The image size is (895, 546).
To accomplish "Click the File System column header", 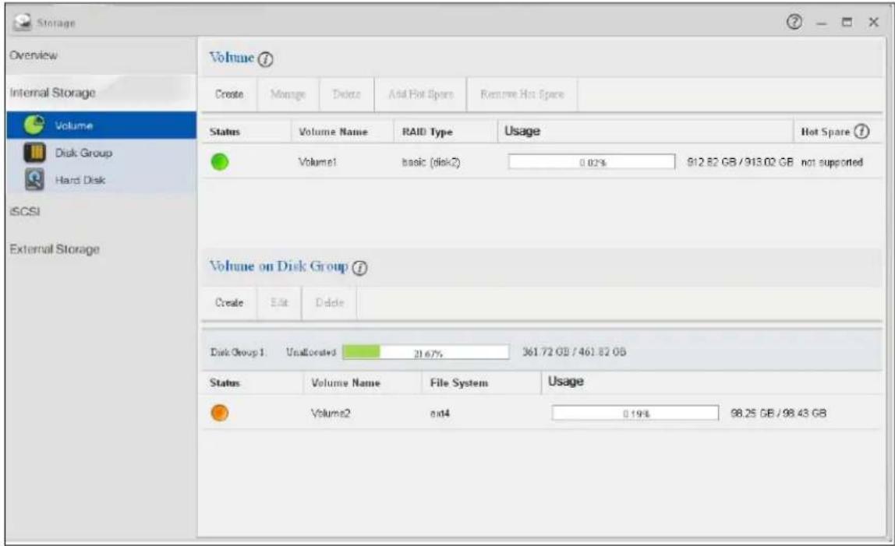I will (x=459, y=383).
